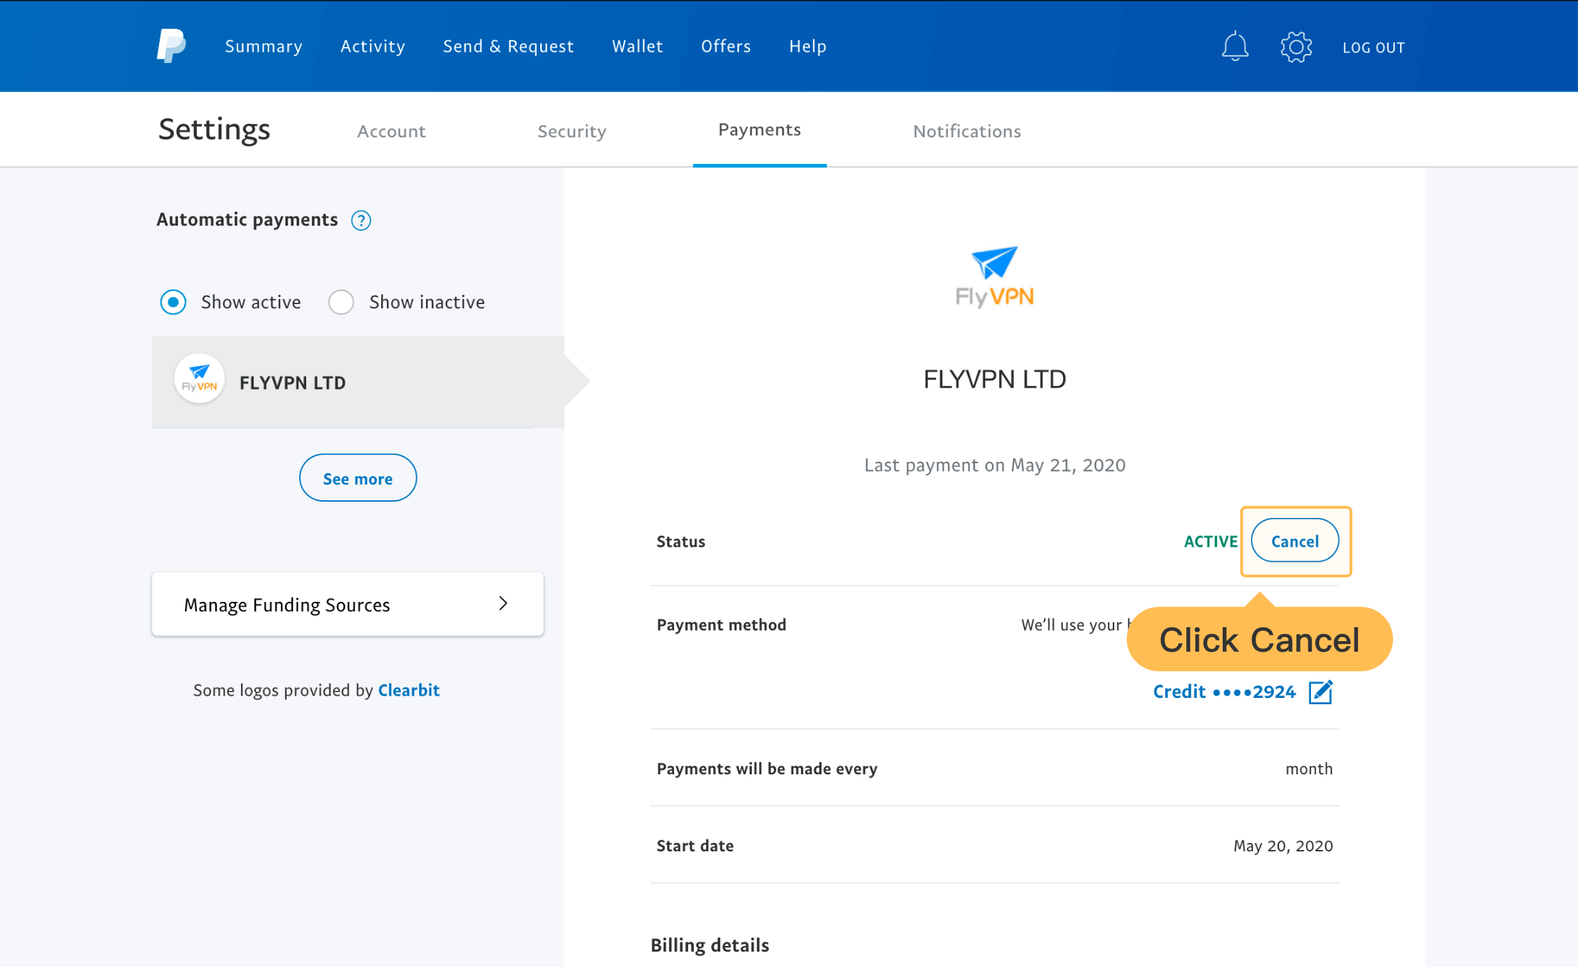Expand Manage Funding Sources
The height and width of the screenshot is (967, 1578).
click(x=347, y=604)
